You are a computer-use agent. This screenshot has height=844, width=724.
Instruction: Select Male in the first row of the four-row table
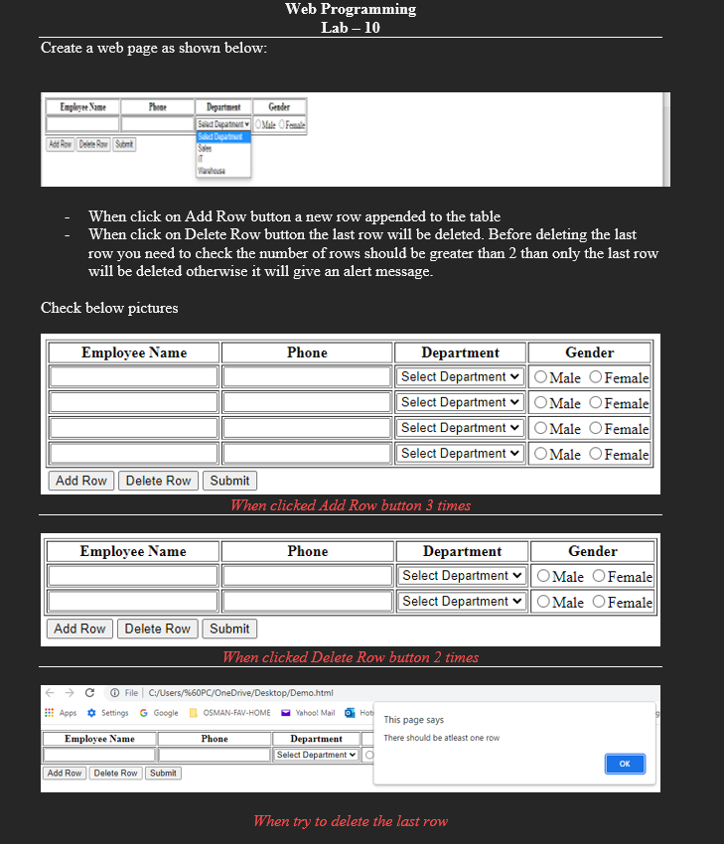click(540, 376)
